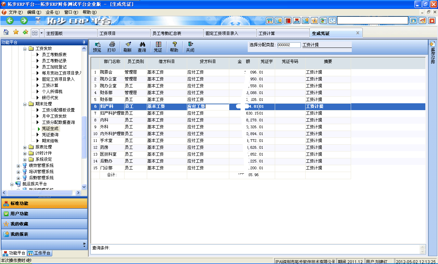Image resolution: width=438 pixels, height=264 pixels.
Task: Click the 刷新 refresh icon
Action: [127, 47]
